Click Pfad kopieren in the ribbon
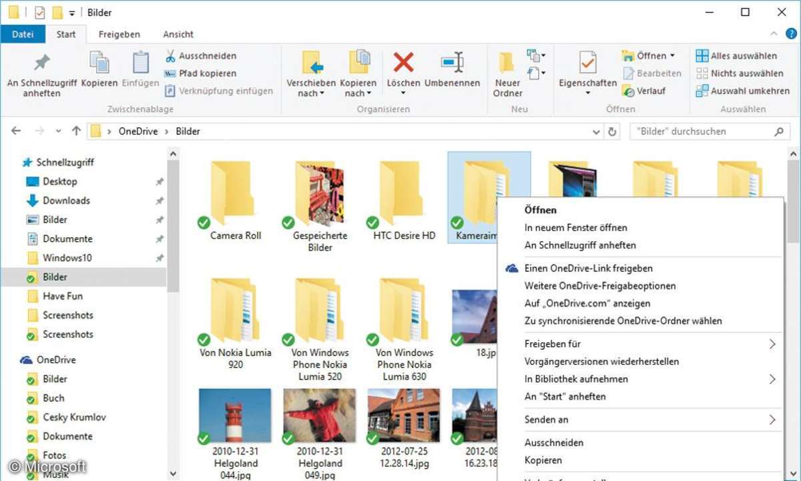Viewport: 801px width, 481px height. coord(200,73)
